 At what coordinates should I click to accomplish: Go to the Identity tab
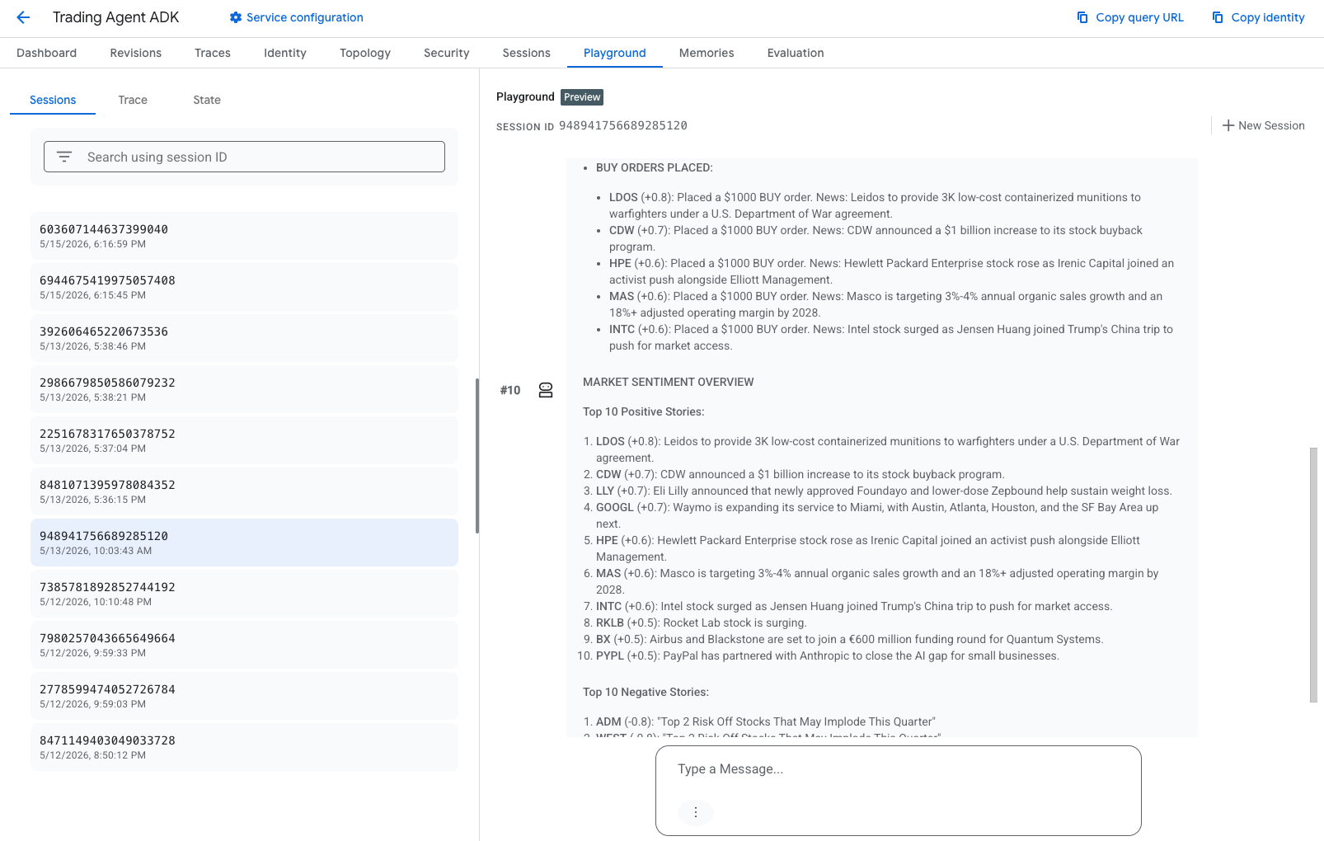pos(285,53)
